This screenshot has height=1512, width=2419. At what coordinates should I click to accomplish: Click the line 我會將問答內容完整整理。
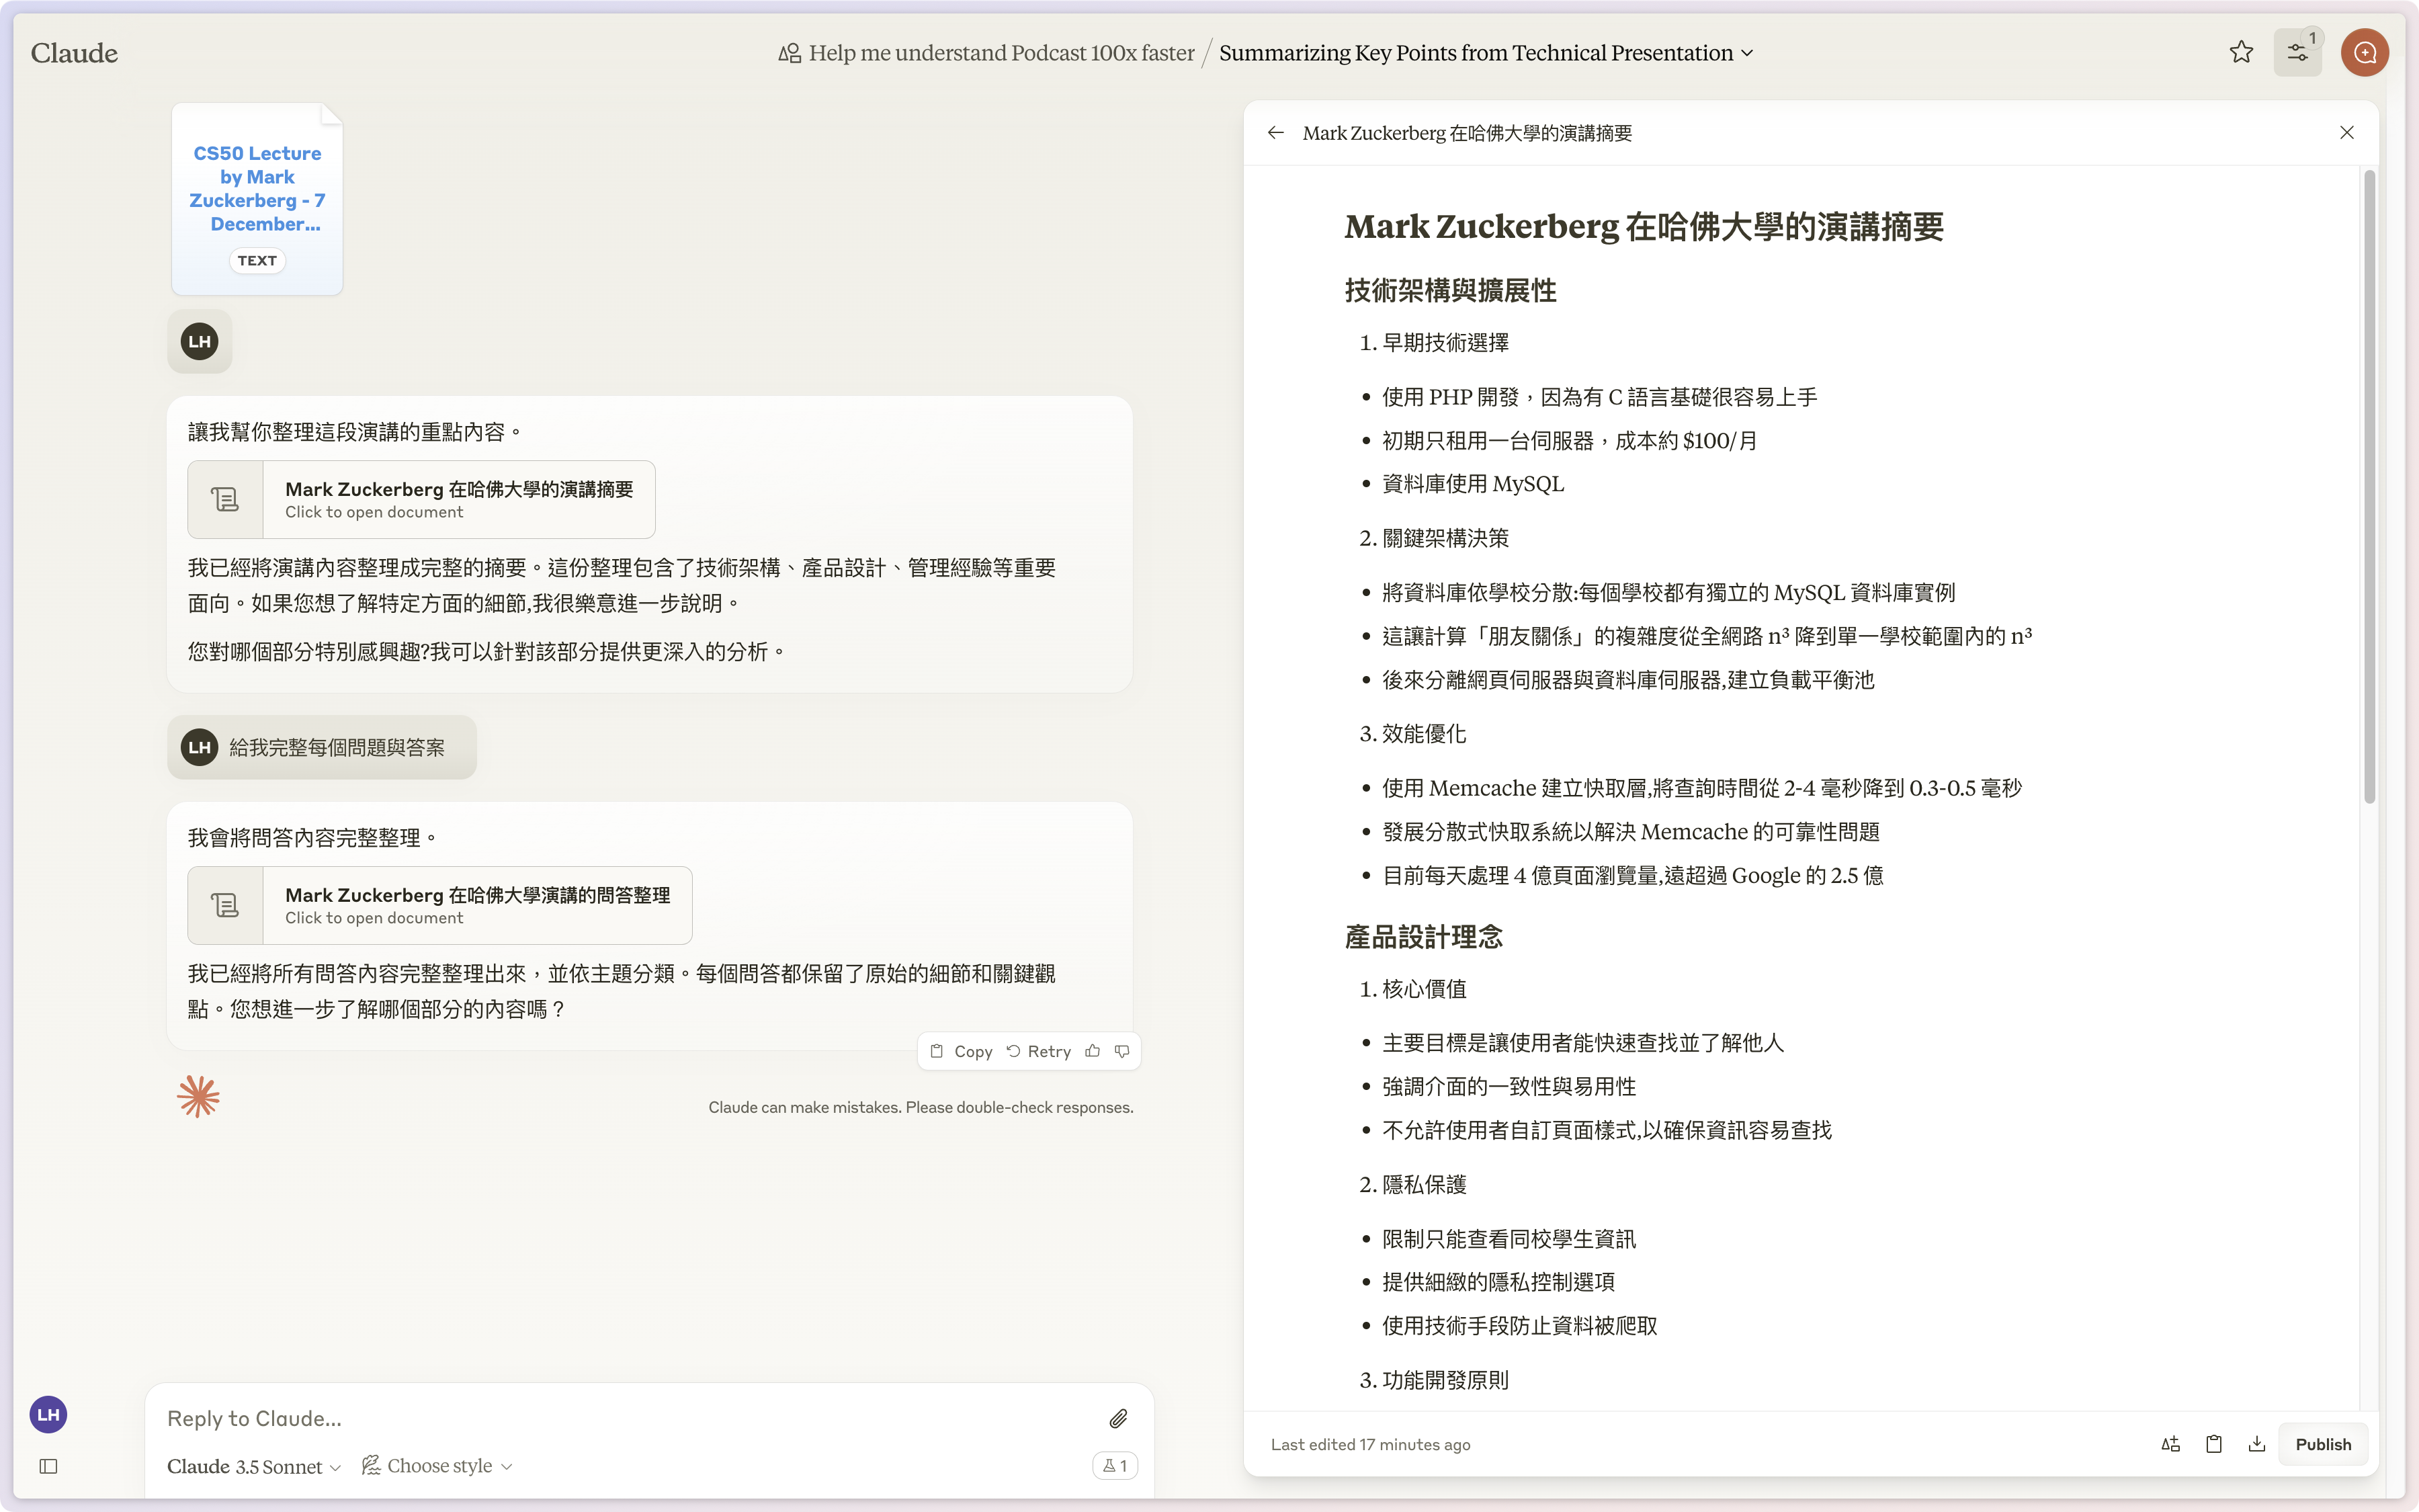[313, 838]
